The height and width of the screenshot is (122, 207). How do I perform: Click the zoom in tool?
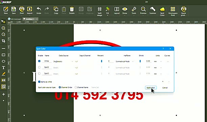tap(3, 28)
